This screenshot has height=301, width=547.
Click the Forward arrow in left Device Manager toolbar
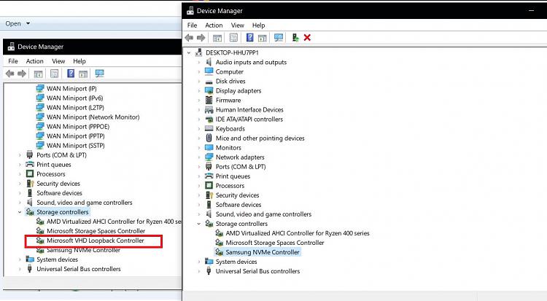[x=22, y=74]
